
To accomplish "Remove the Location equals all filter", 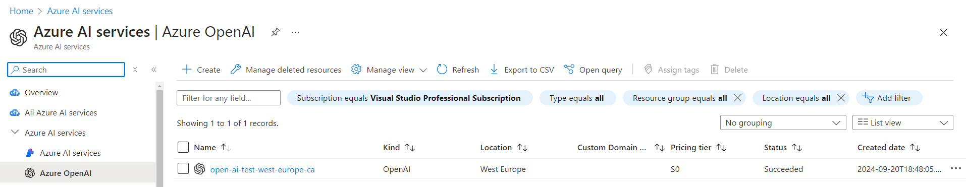I will click(841, 98).
